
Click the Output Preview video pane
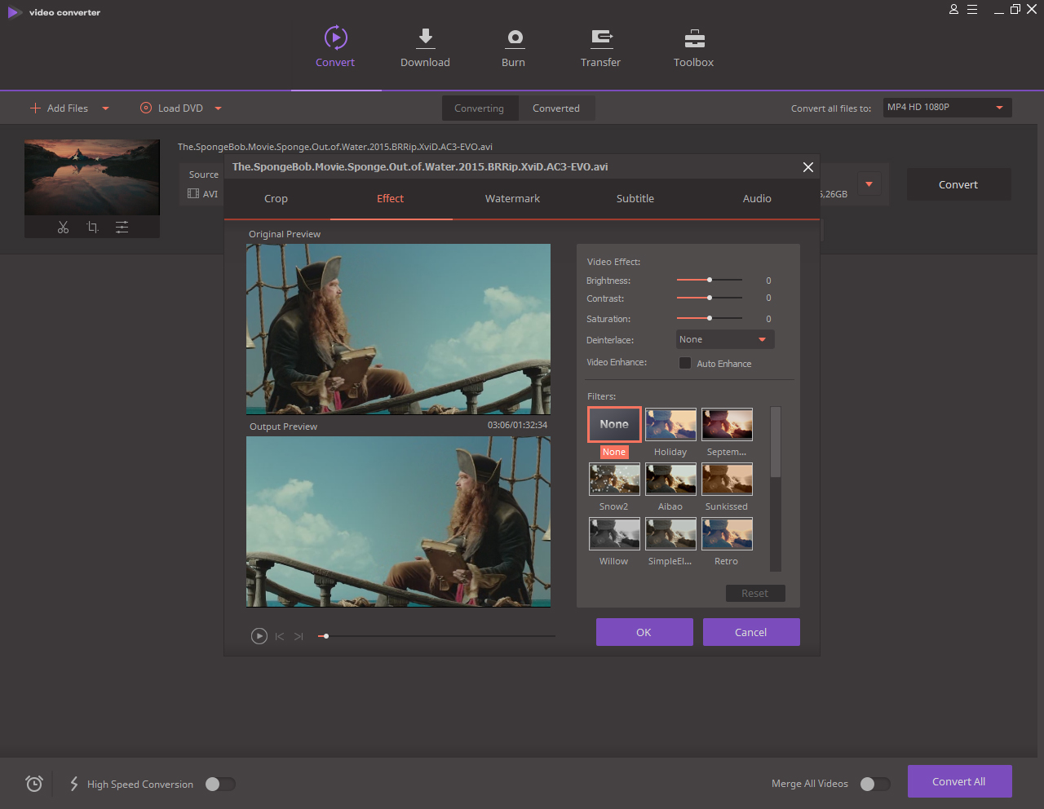[398, 521]
